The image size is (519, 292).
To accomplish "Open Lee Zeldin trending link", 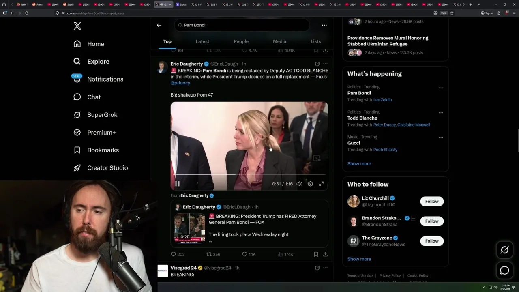I will click(382, 100).
